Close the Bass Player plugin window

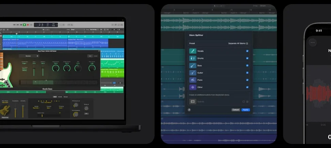[x=99, y=51]
